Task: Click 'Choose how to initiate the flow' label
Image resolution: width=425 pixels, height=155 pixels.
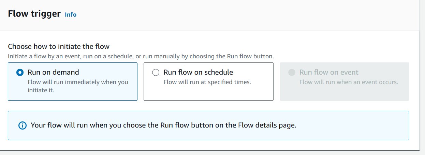Action: coord(59,46)
